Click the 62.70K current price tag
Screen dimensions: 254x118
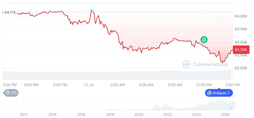pyautogui.click(x=241, y=49)
